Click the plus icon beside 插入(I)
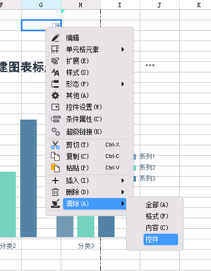This screenshot has width=211, height=271. tap(55, 180)
